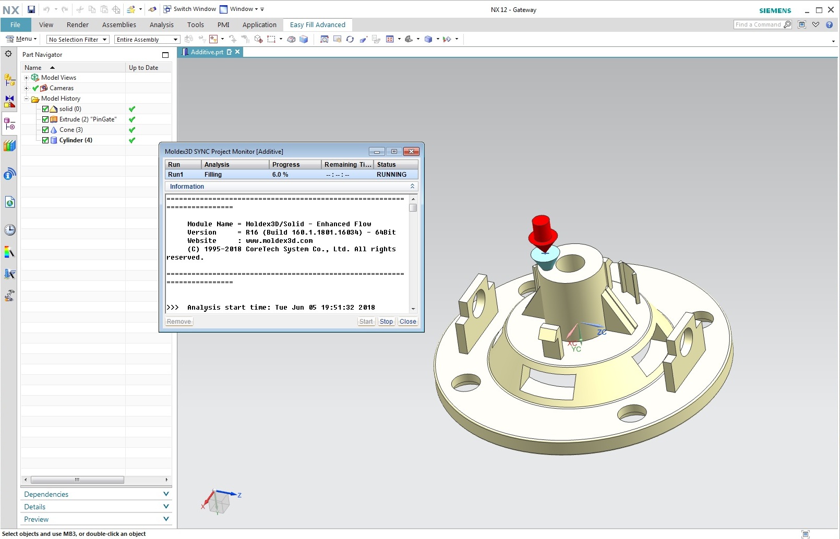Open the Assemblies tab
The width and height of the screenshot is (840, 539).
(119, 24)
